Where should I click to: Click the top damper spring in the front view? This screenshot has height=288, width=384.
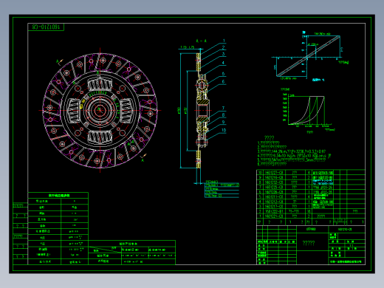tap(100, 85)
